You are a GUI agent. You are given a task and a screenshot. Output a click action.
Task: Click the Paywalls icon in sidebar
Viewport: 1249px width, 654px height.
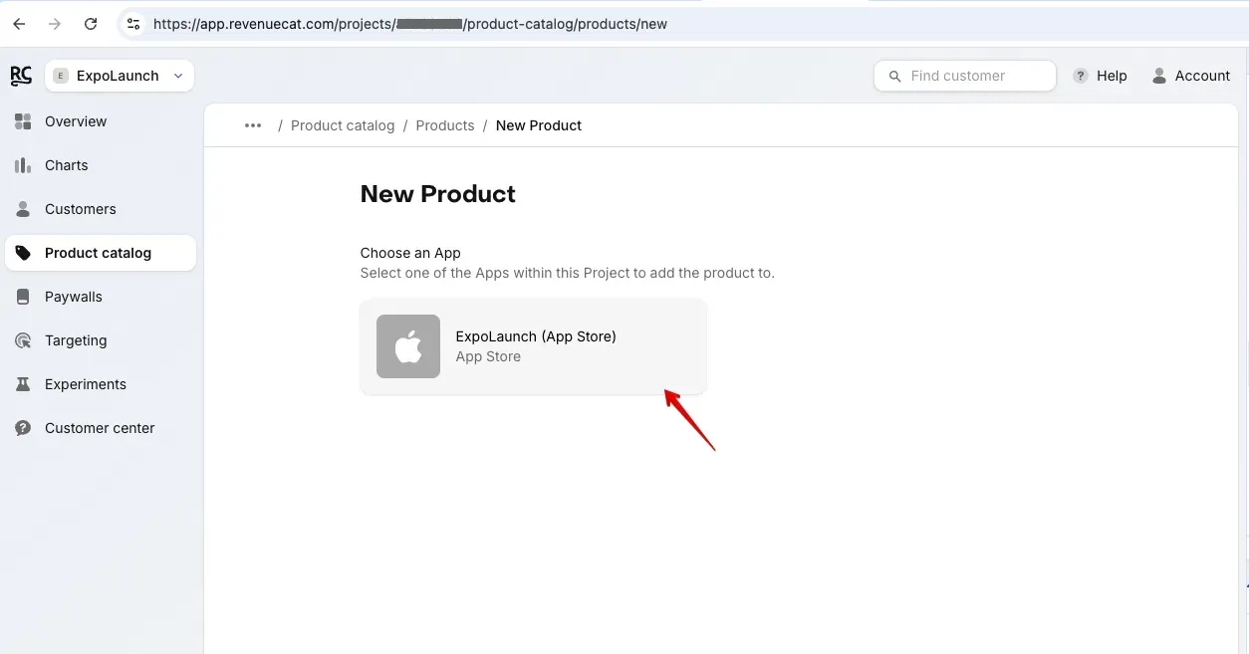coord(23,297)
